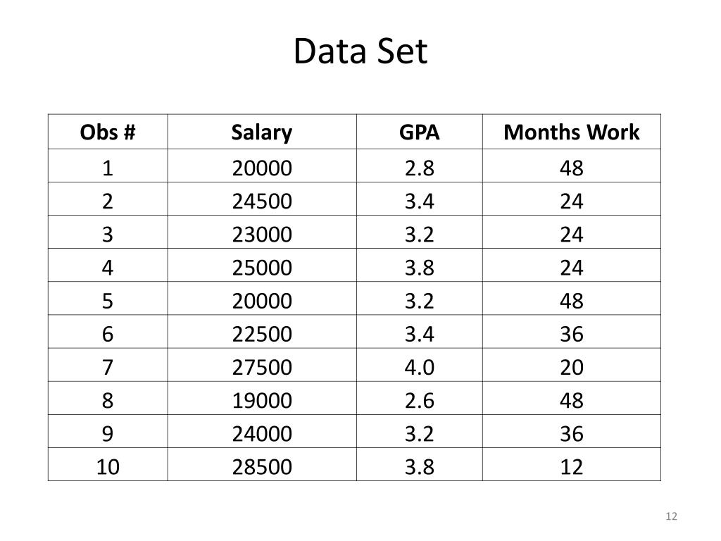Click the GPA column header
Image resolution: width=721 pixels, height=541 pixels.
[420, 132]
